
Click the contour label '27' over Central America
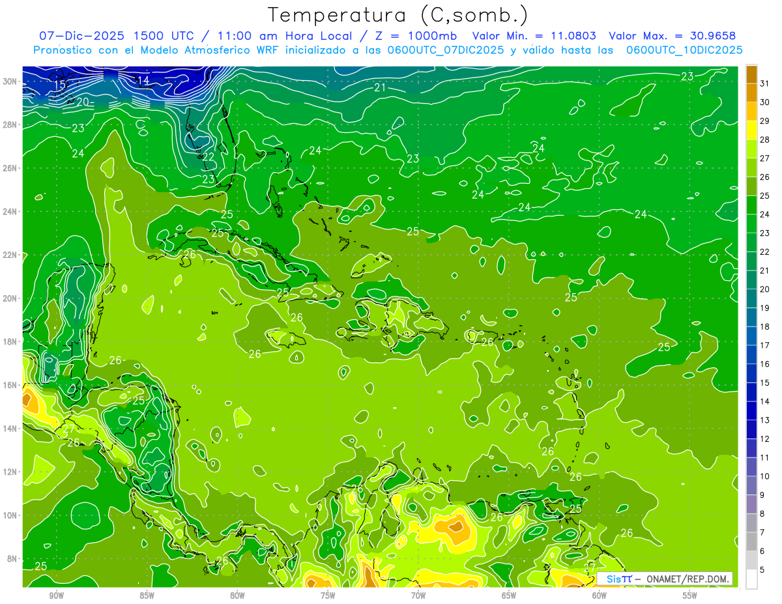68,429
